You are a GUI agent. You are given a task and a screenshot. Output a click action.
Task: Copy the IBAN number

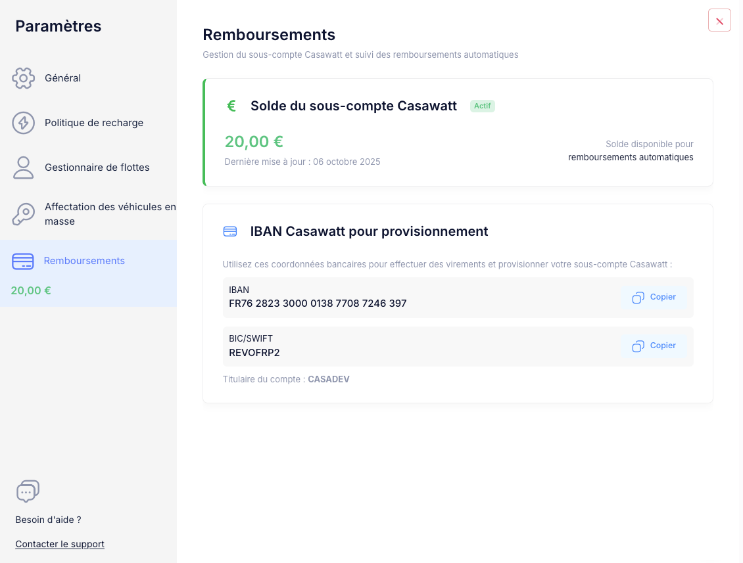point(654,298)
